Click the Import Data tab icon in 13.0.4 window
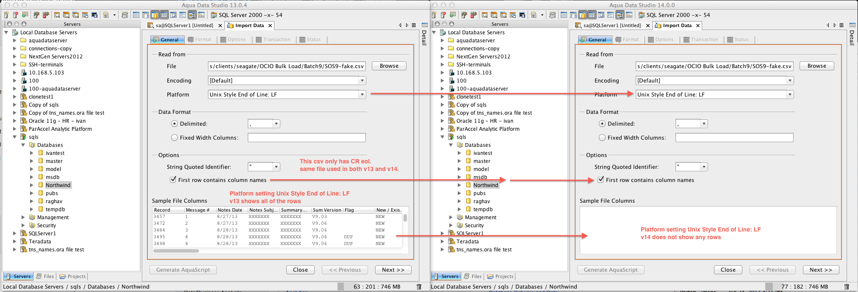 pyautogui.click(x=230, y=25)
